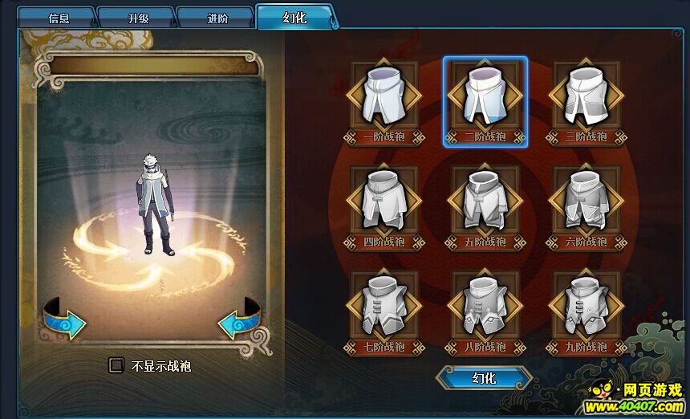The image size is (690, 419).
Task: Switch to the 信息 tab
Action: tap(59, 18)
